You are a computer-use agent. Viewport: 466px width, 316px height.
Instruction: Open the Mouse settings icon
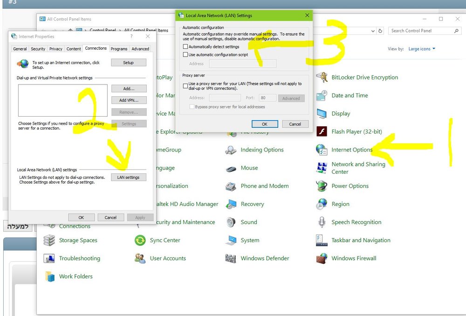(231, 169)
